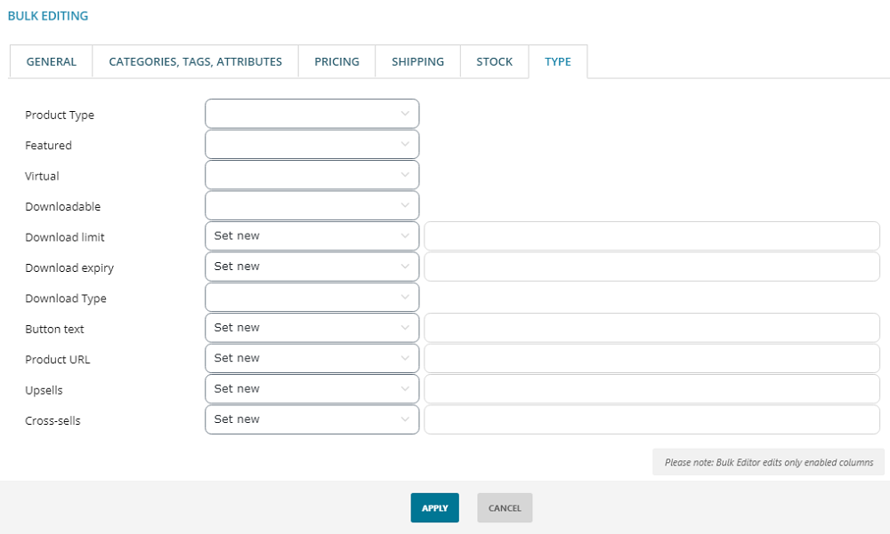Expand the Download expiry dropdown
Viewport: 890px width, 534px height.
(311, 267)
